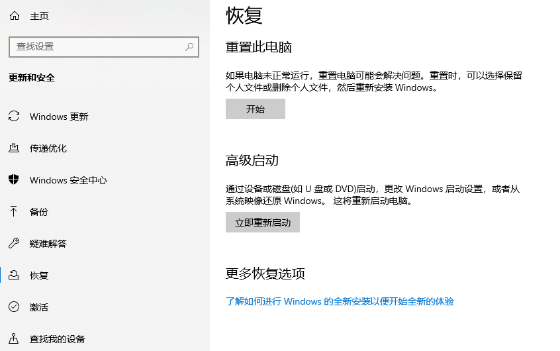Click the 更多恢复选项 heading

[265, 274]
